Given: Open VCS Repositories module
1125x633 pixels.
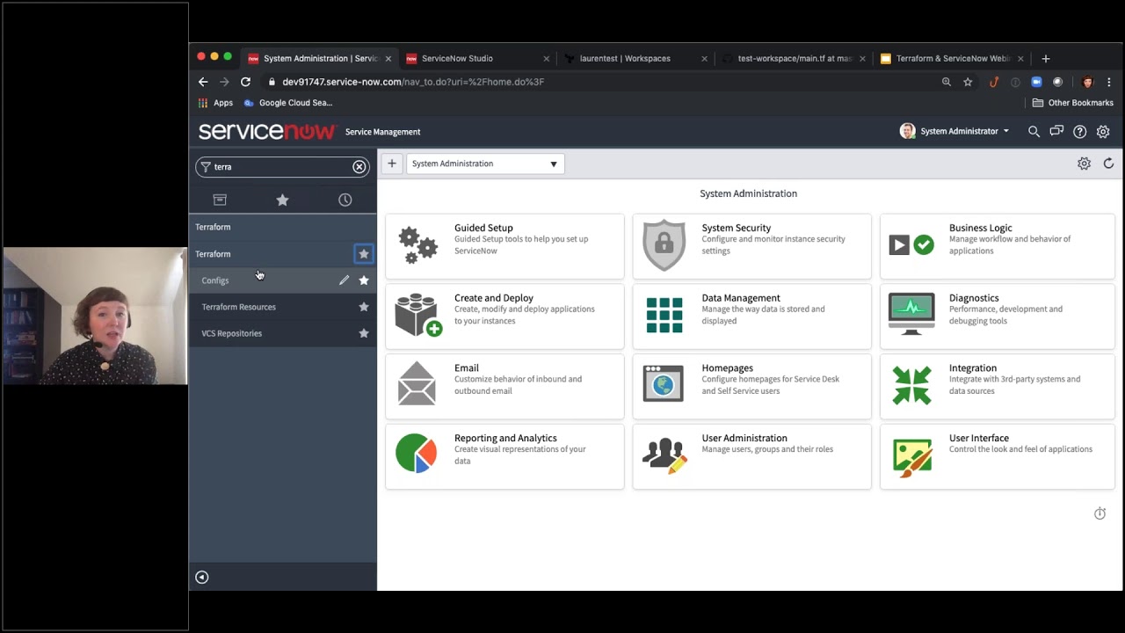Looking at the screenshot, I should [x=232, y=333].
